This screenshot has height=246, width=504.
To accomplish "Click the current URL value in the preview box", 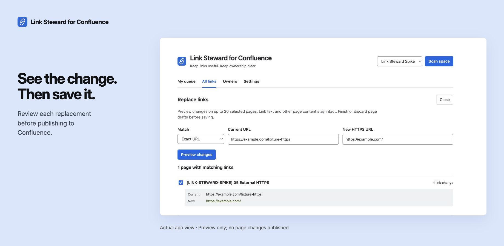I will pos(234,194).
